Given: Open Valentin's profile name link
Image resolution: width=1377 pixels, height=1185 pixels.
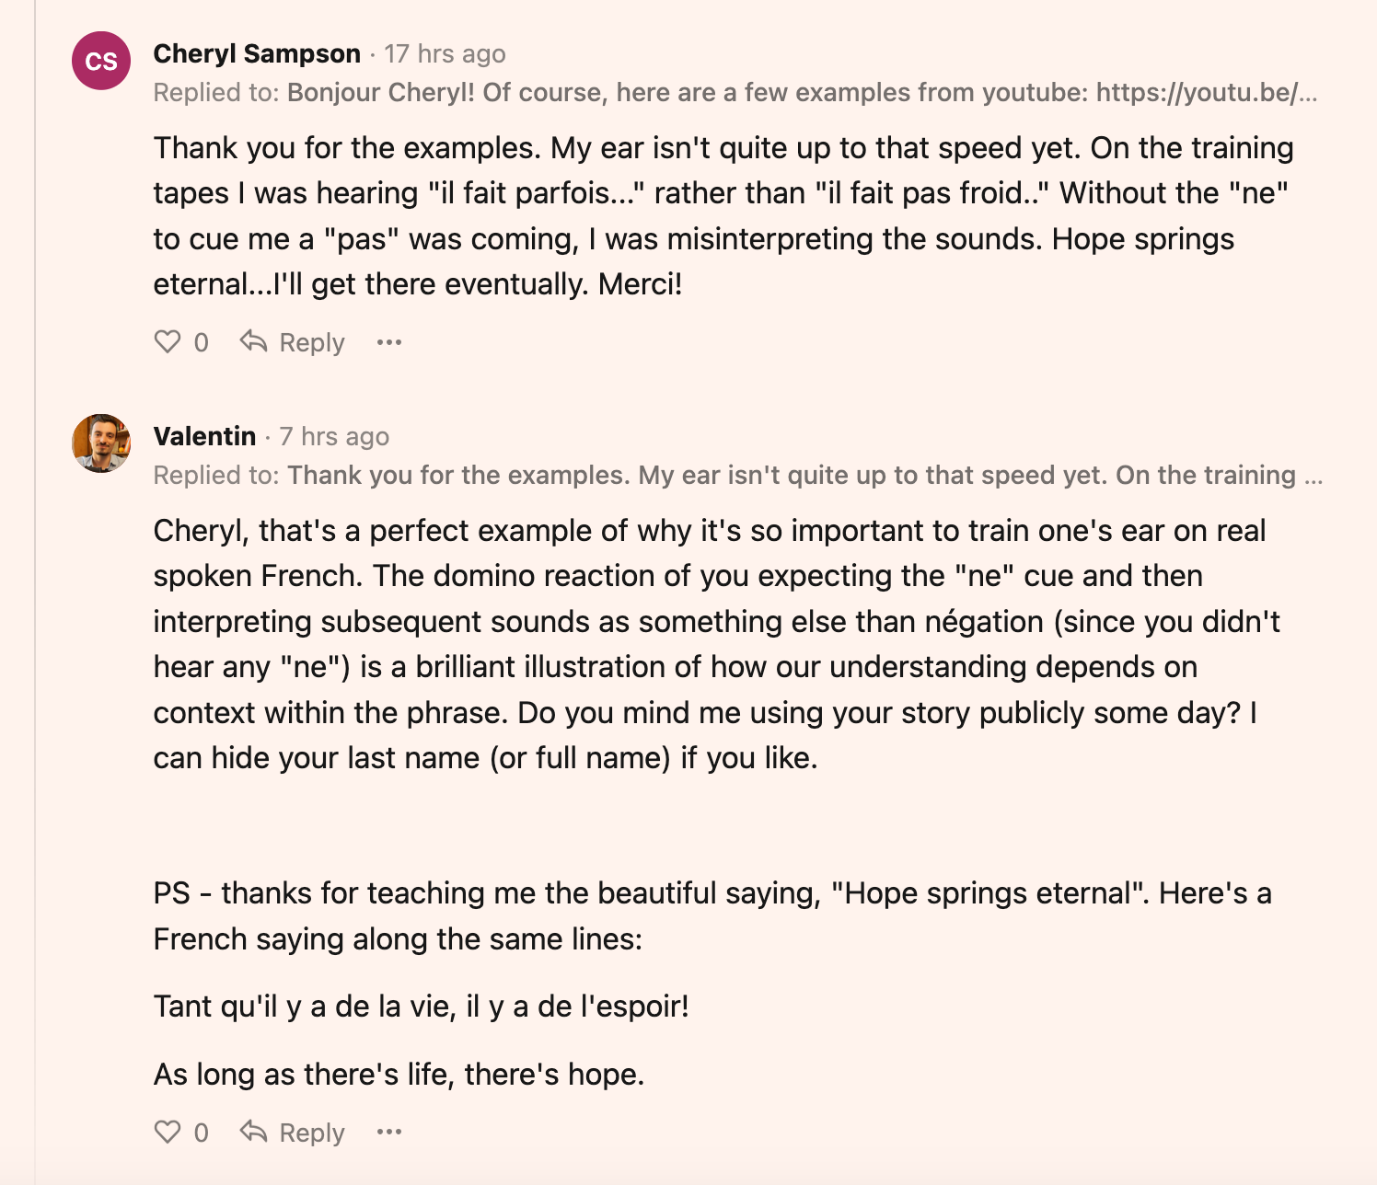Looking at the screenshot, I should tap(204, 436).
